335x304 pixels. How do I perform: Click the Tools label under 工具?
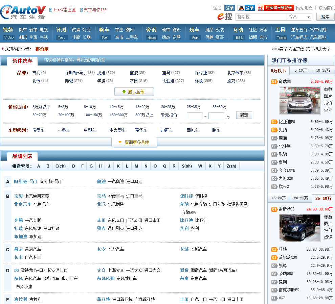tap(281, 37)
